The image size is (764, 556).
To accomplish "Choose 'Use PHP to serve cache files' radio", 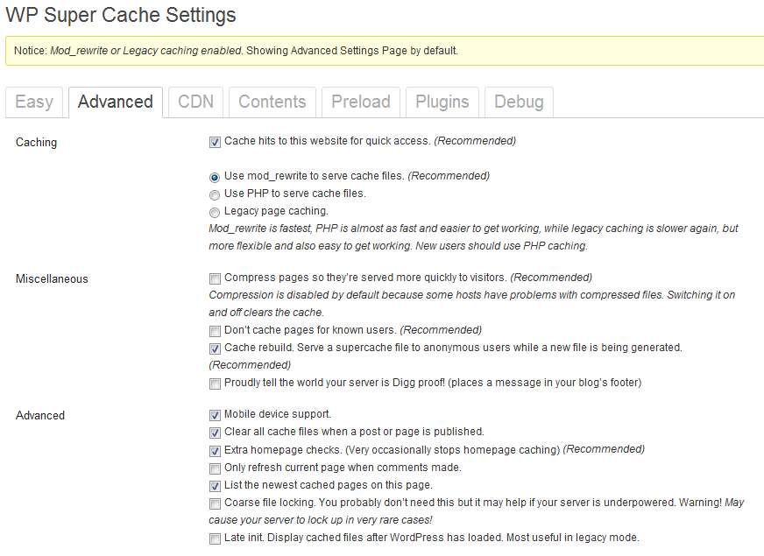I will click(x=215, y=194).
